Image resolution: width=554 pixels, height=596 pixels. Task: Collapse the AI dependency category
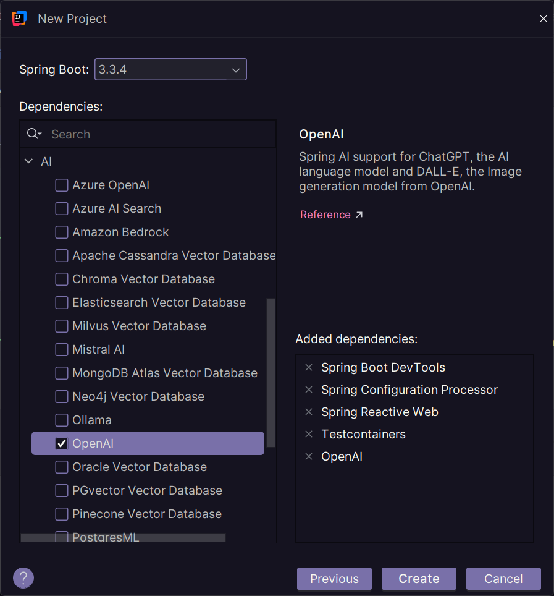pyautogui.click(x=28, y=162)
